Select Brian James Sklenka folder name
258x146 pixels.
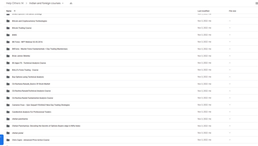point(21,56)
